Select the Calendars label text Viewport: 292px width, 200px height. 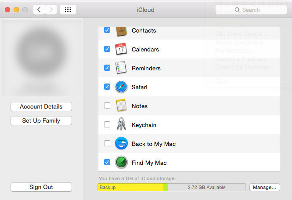point(145,49)
